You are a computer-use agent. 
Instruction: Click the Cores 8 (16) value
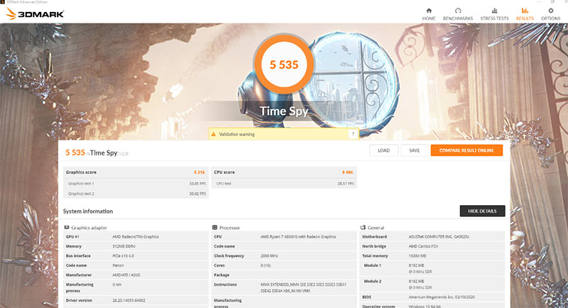(x=266, y=265)
